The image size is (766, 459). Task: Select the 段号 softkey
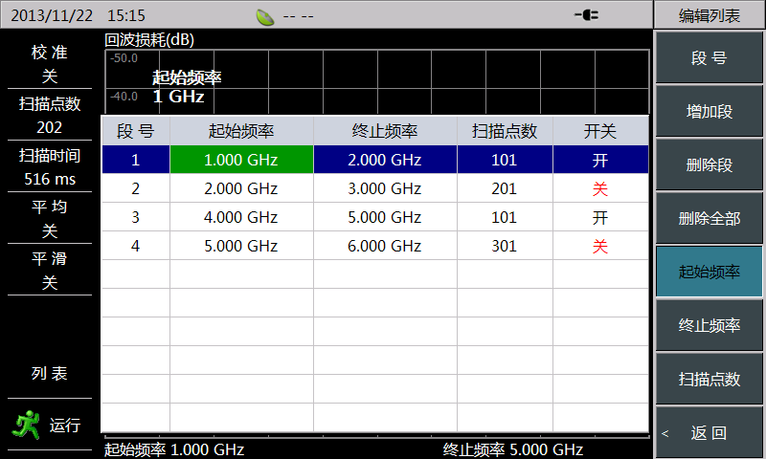pos(709,58)
